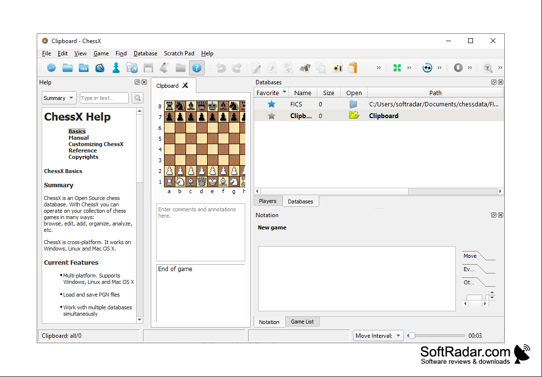
Task: Close the Databases panel
Action: coord(500,82)
